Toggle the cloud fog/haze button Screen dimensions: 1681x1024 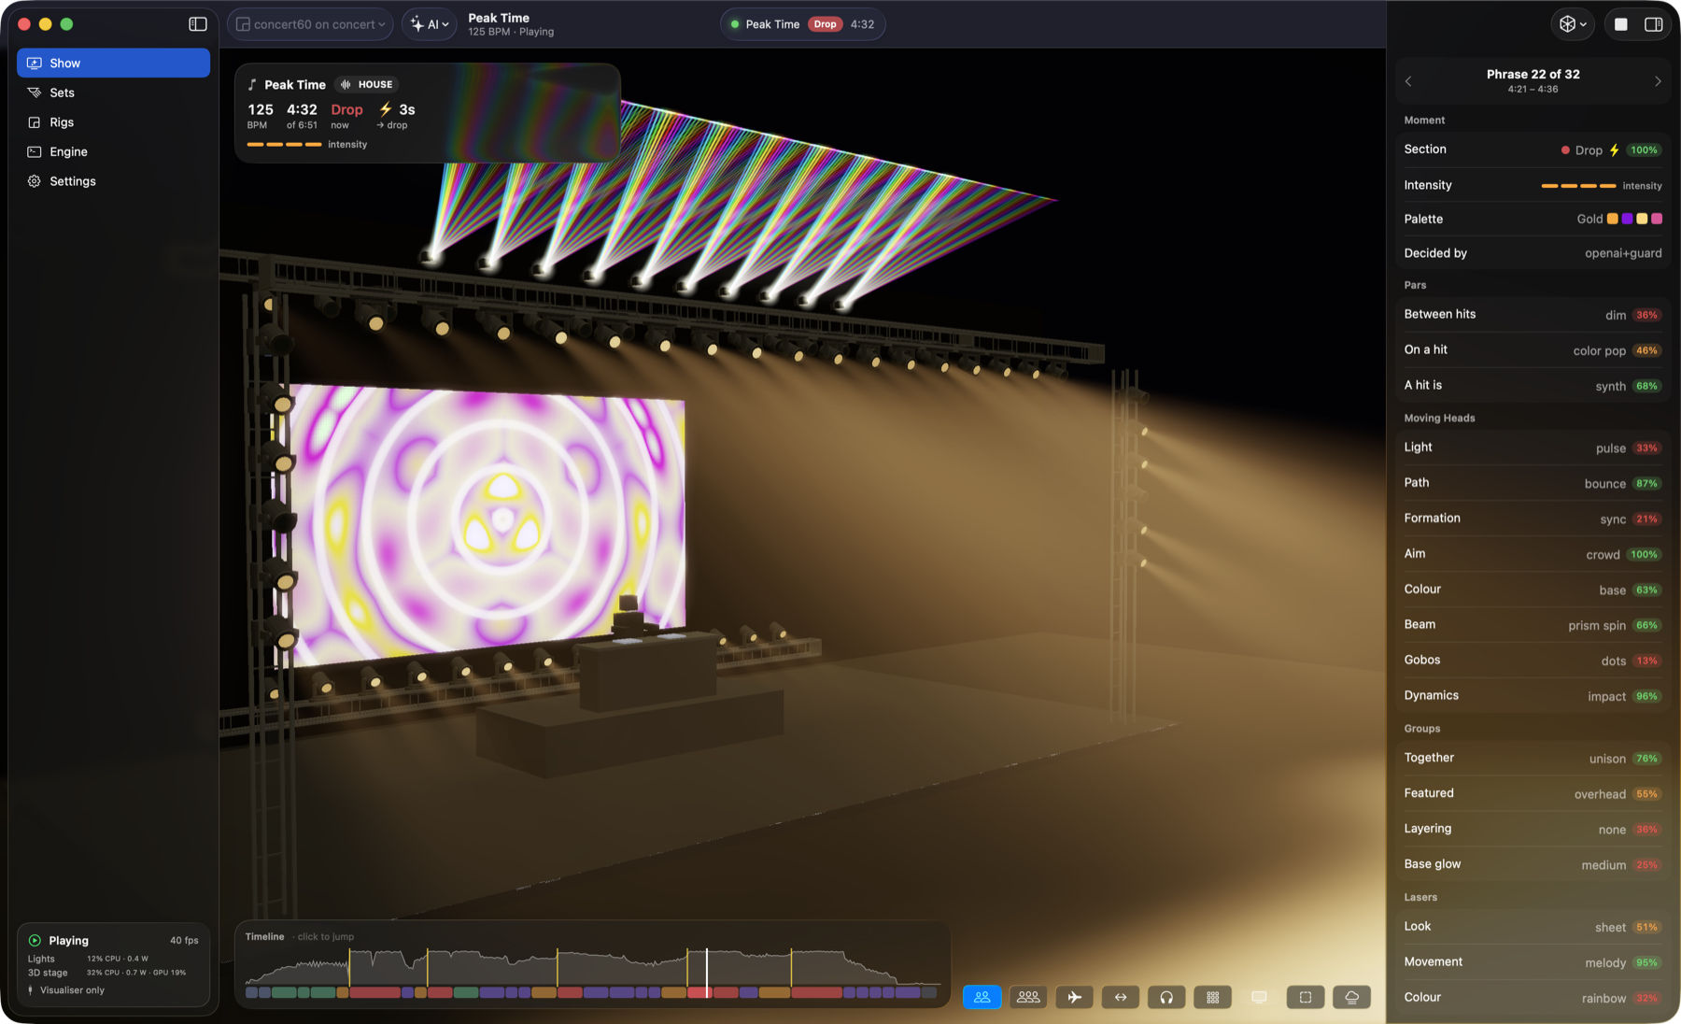(1351, 997)
